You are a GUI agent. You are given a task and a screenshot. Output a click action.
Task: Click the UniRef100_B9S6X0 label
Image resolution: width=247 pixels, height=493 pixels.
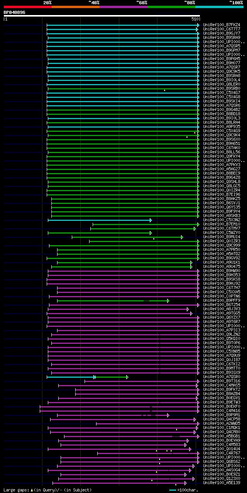222,139
